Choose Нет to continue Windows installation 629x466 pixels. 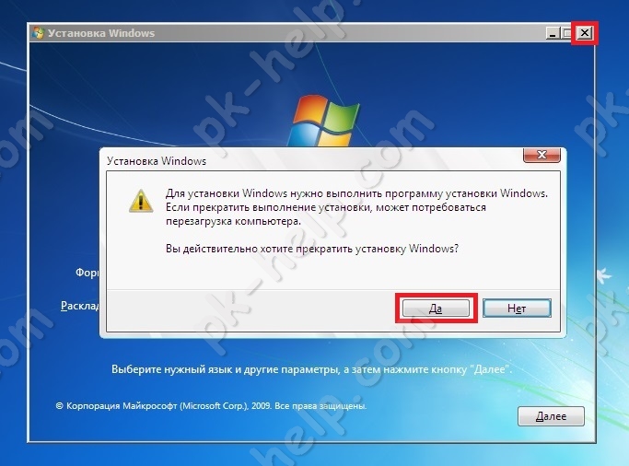pos(517,309)
